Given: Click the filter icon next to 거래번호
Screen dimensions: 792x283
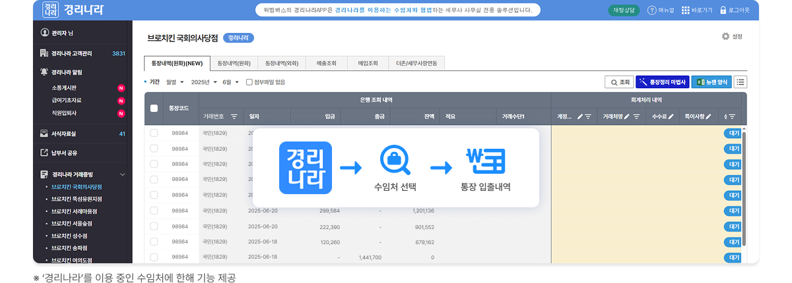Looking at the screenshot, I should pyautogui.click(x=234, y=116).
